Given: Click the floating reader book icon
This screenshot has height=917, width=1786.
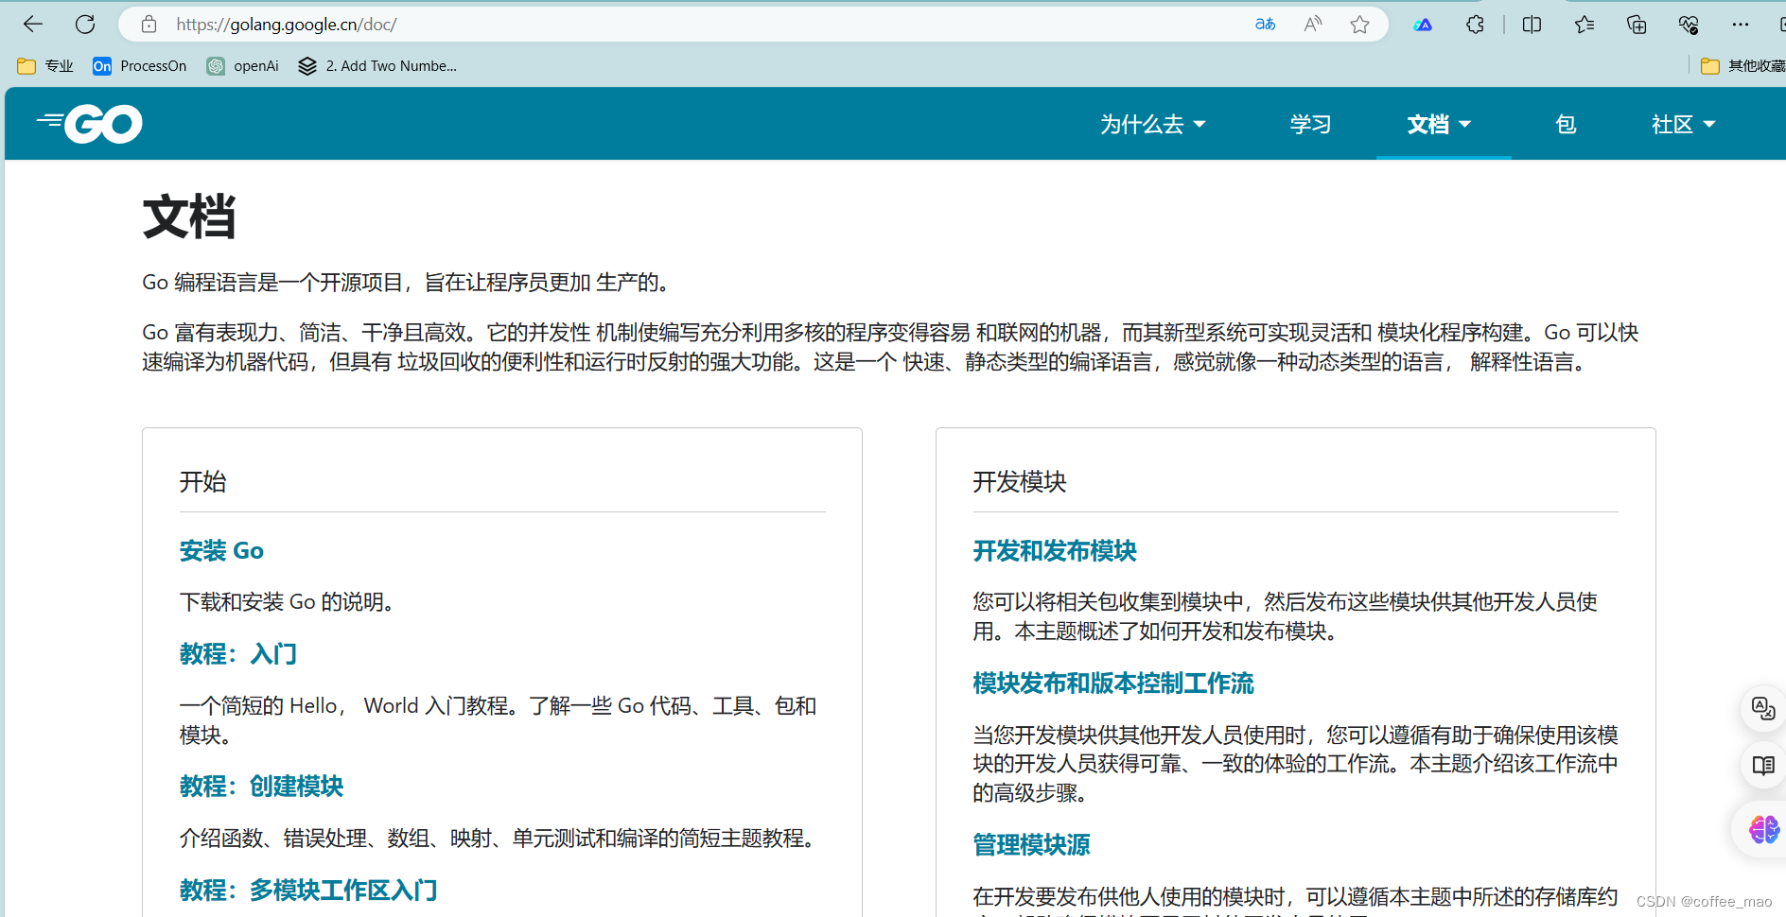Looking at the screenshot, I should coord(1763,766).
